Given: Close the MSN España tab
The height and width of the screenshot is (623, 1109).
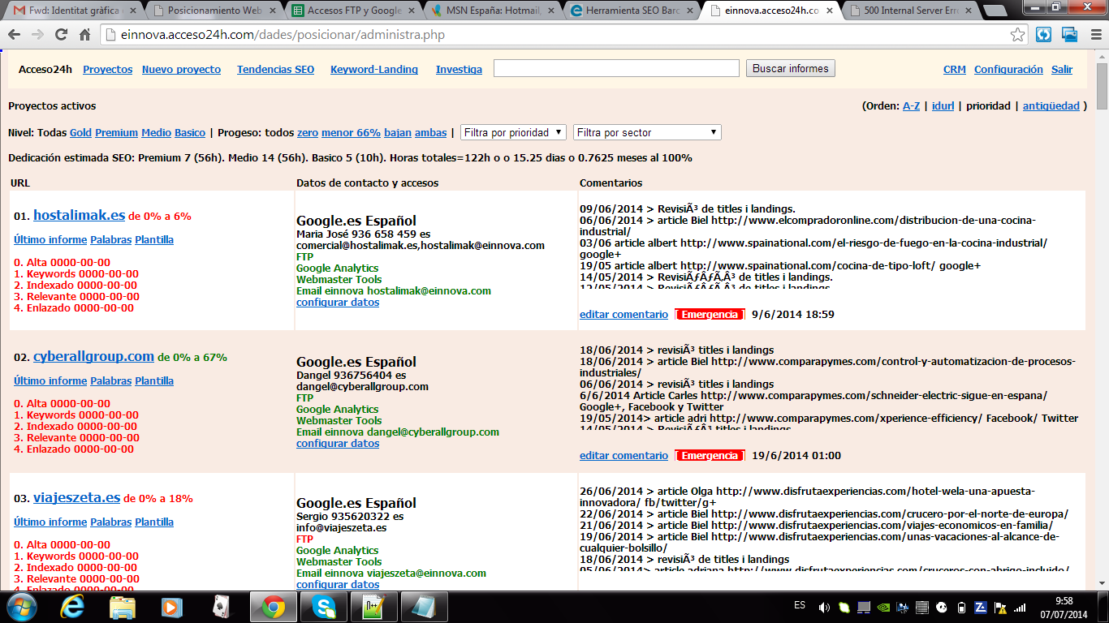Looking at the screenshot, I should tap(551, 11).
